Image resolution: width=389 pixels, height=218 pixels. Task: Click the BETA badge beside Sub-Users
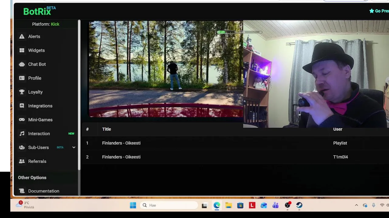[60, 147]
